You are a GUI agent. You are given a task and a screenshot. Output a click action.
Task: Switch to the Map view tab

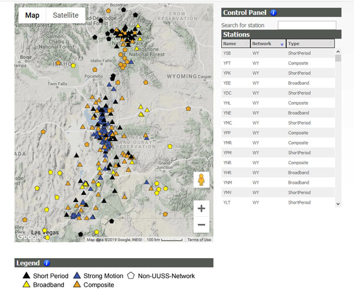click(32, 15)
